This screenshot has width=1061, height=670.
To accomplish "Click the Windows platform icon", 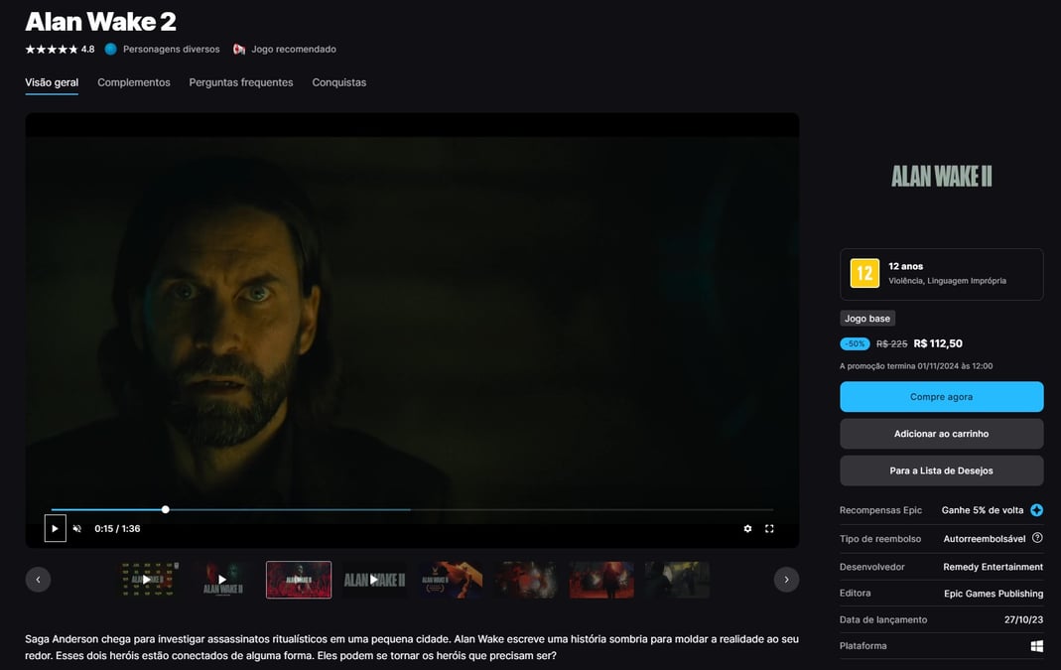I will click(x=1036, y=646).
